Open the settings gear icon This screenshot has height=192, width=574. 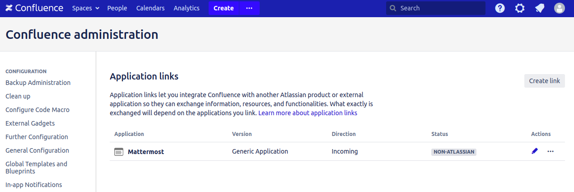pyautogui.click(x=520, y=8)
